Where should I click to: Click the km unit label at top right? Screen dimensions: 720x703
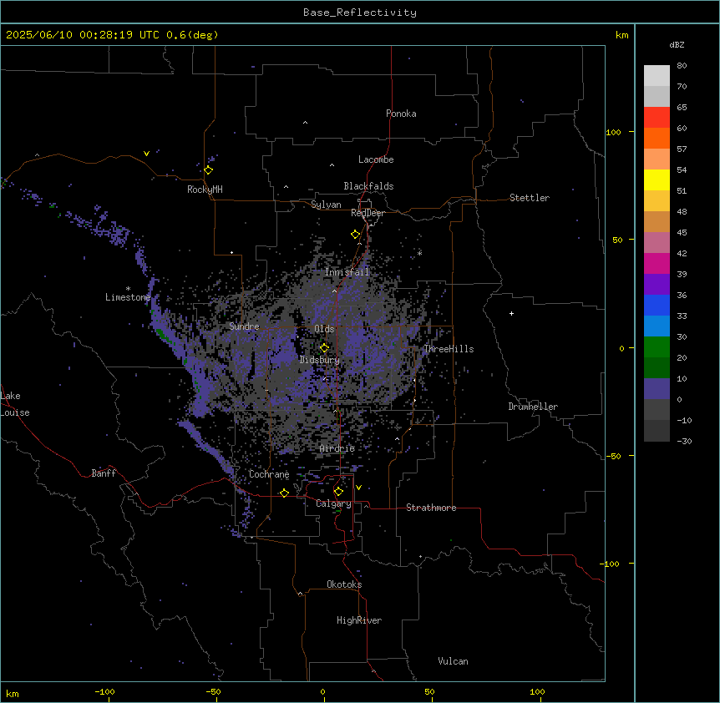click(622, 35)
